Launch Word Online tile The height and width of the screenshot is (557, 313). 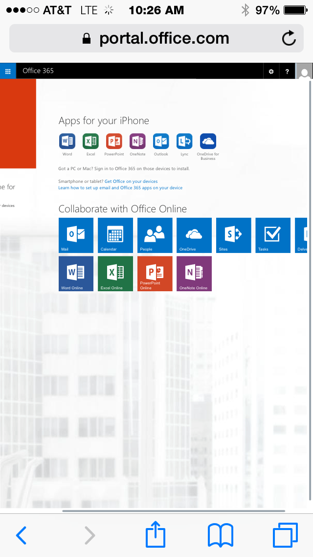point(76,274)
